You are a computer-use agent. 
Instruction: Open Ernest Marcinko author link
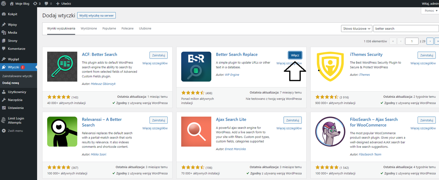[x=235, y=149]
